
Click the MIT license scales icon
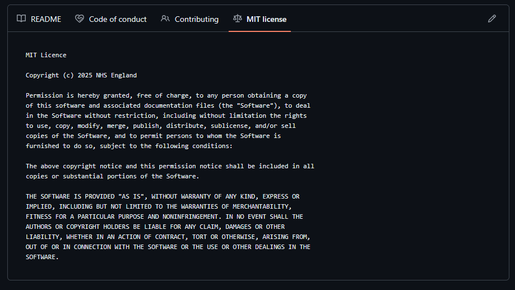pos(238,19)
